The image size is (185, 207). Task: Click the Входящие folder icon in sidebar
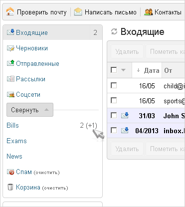point(10,32)
